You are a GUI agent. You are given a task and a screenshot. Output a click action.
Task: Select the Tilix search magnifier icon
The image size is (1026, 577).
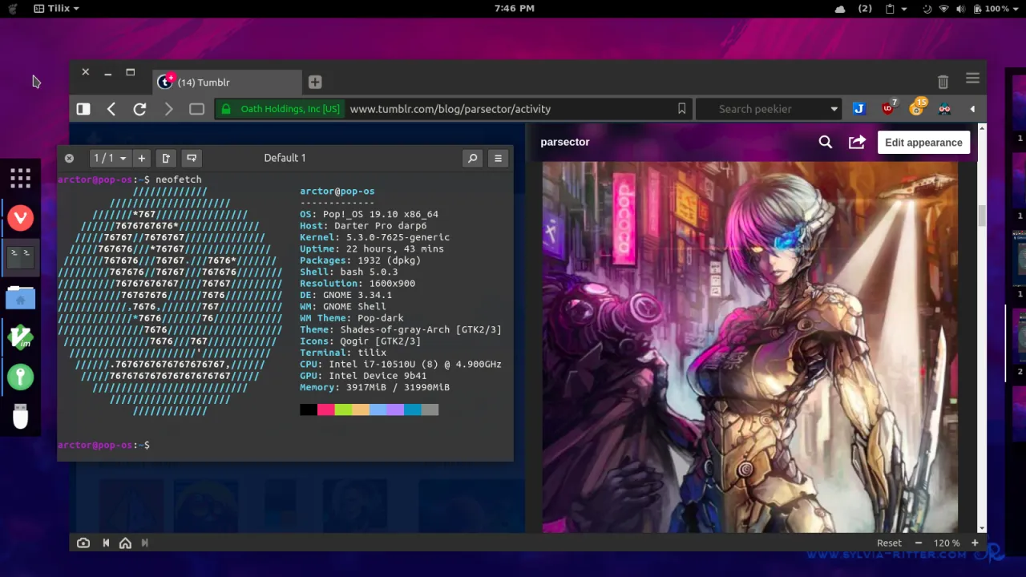pyautogui.click(x=472, y=158)
